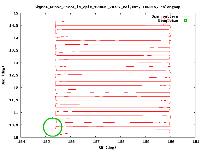Click the y-axis tick label 14.5
The image size is (202, 151).
(14, 25)
